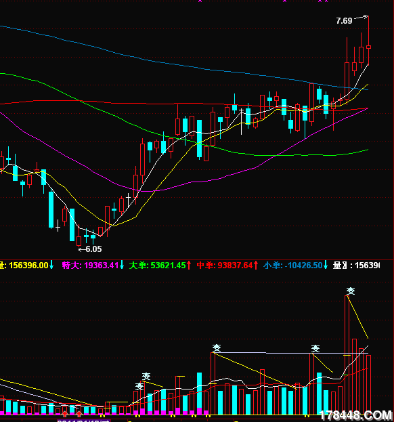The width and height of the screenshot is (394, 422).
Task: Click the down arrow after 特大 value
Action: coord(122,265)
